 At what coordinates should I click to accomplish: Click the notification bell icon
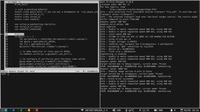pos(172,110)
